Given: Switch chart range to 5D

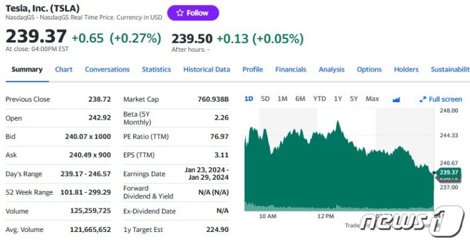Looking at the screenshot, I should (265, 99).
